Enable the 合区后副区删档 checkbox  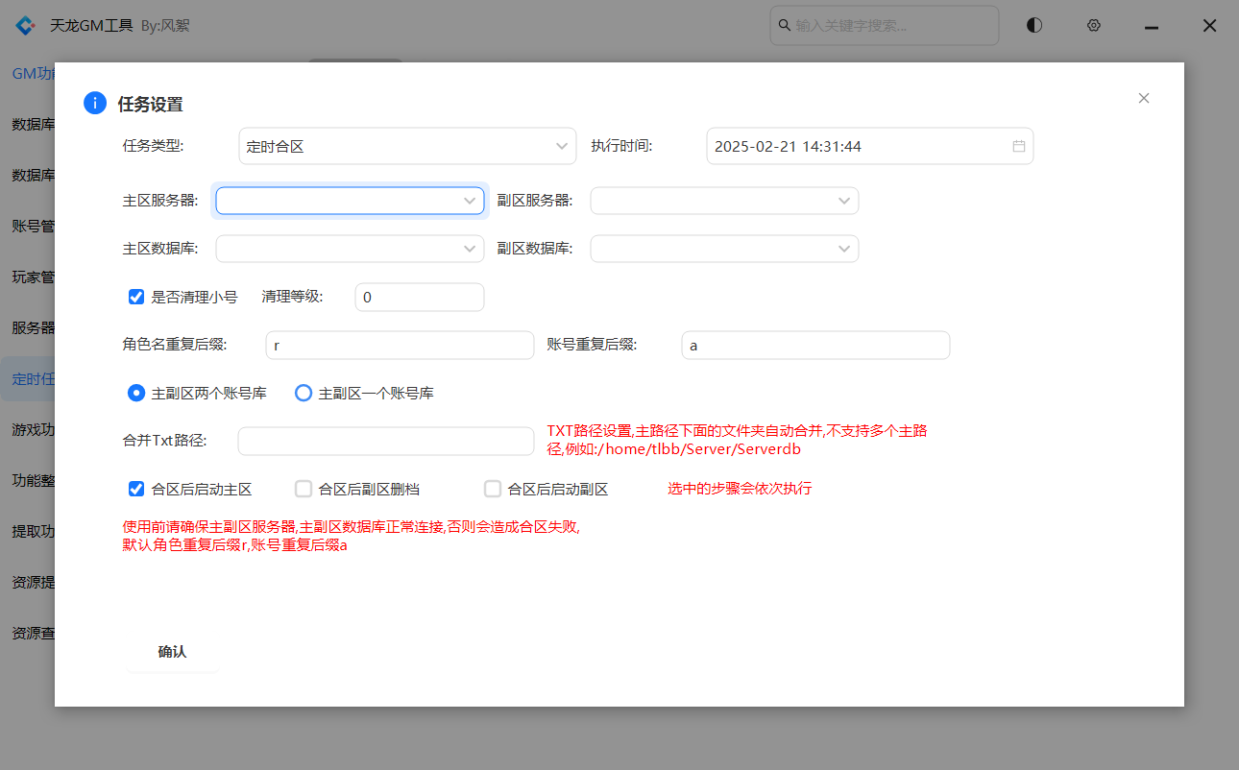click(304, 489)
